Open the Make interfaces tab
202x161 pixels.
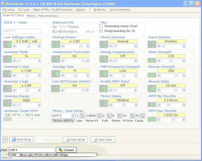pos(48,16)
